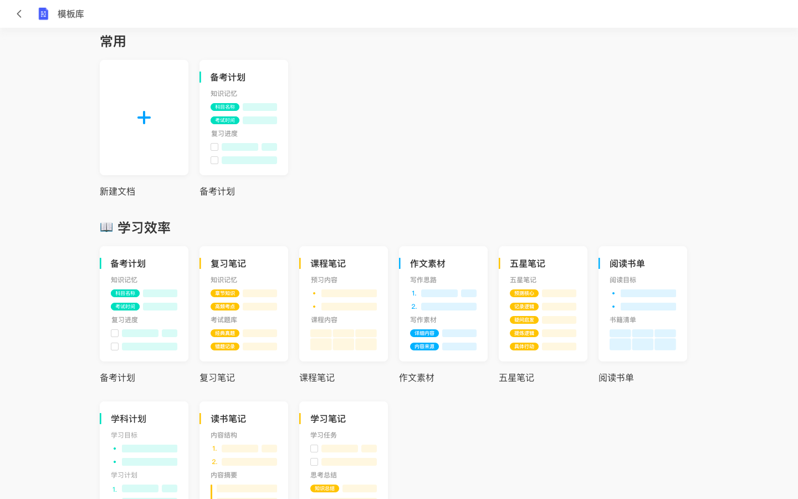Screen dimensions: 798x499
Task: Click the back arrow in the top bar
Action: [x=19, y=14]
